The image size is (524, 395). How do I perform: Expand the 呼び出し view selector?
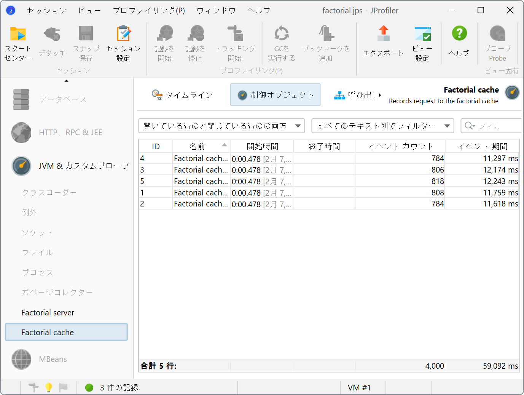click(x=357, y=95)
